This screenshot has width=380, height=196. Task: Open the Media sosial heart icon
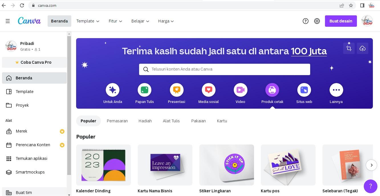tap(208, 90)
